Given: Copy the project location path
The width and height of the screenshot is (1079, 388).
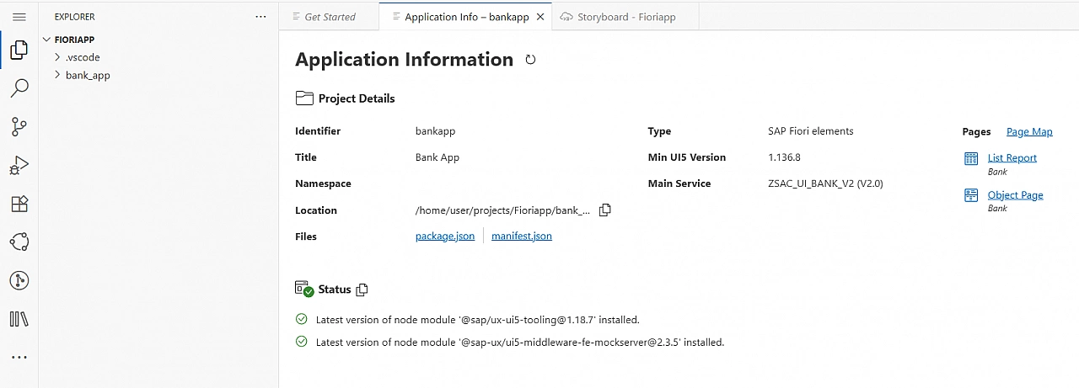Looking at the screenshot, I should (x=604, y=210).
